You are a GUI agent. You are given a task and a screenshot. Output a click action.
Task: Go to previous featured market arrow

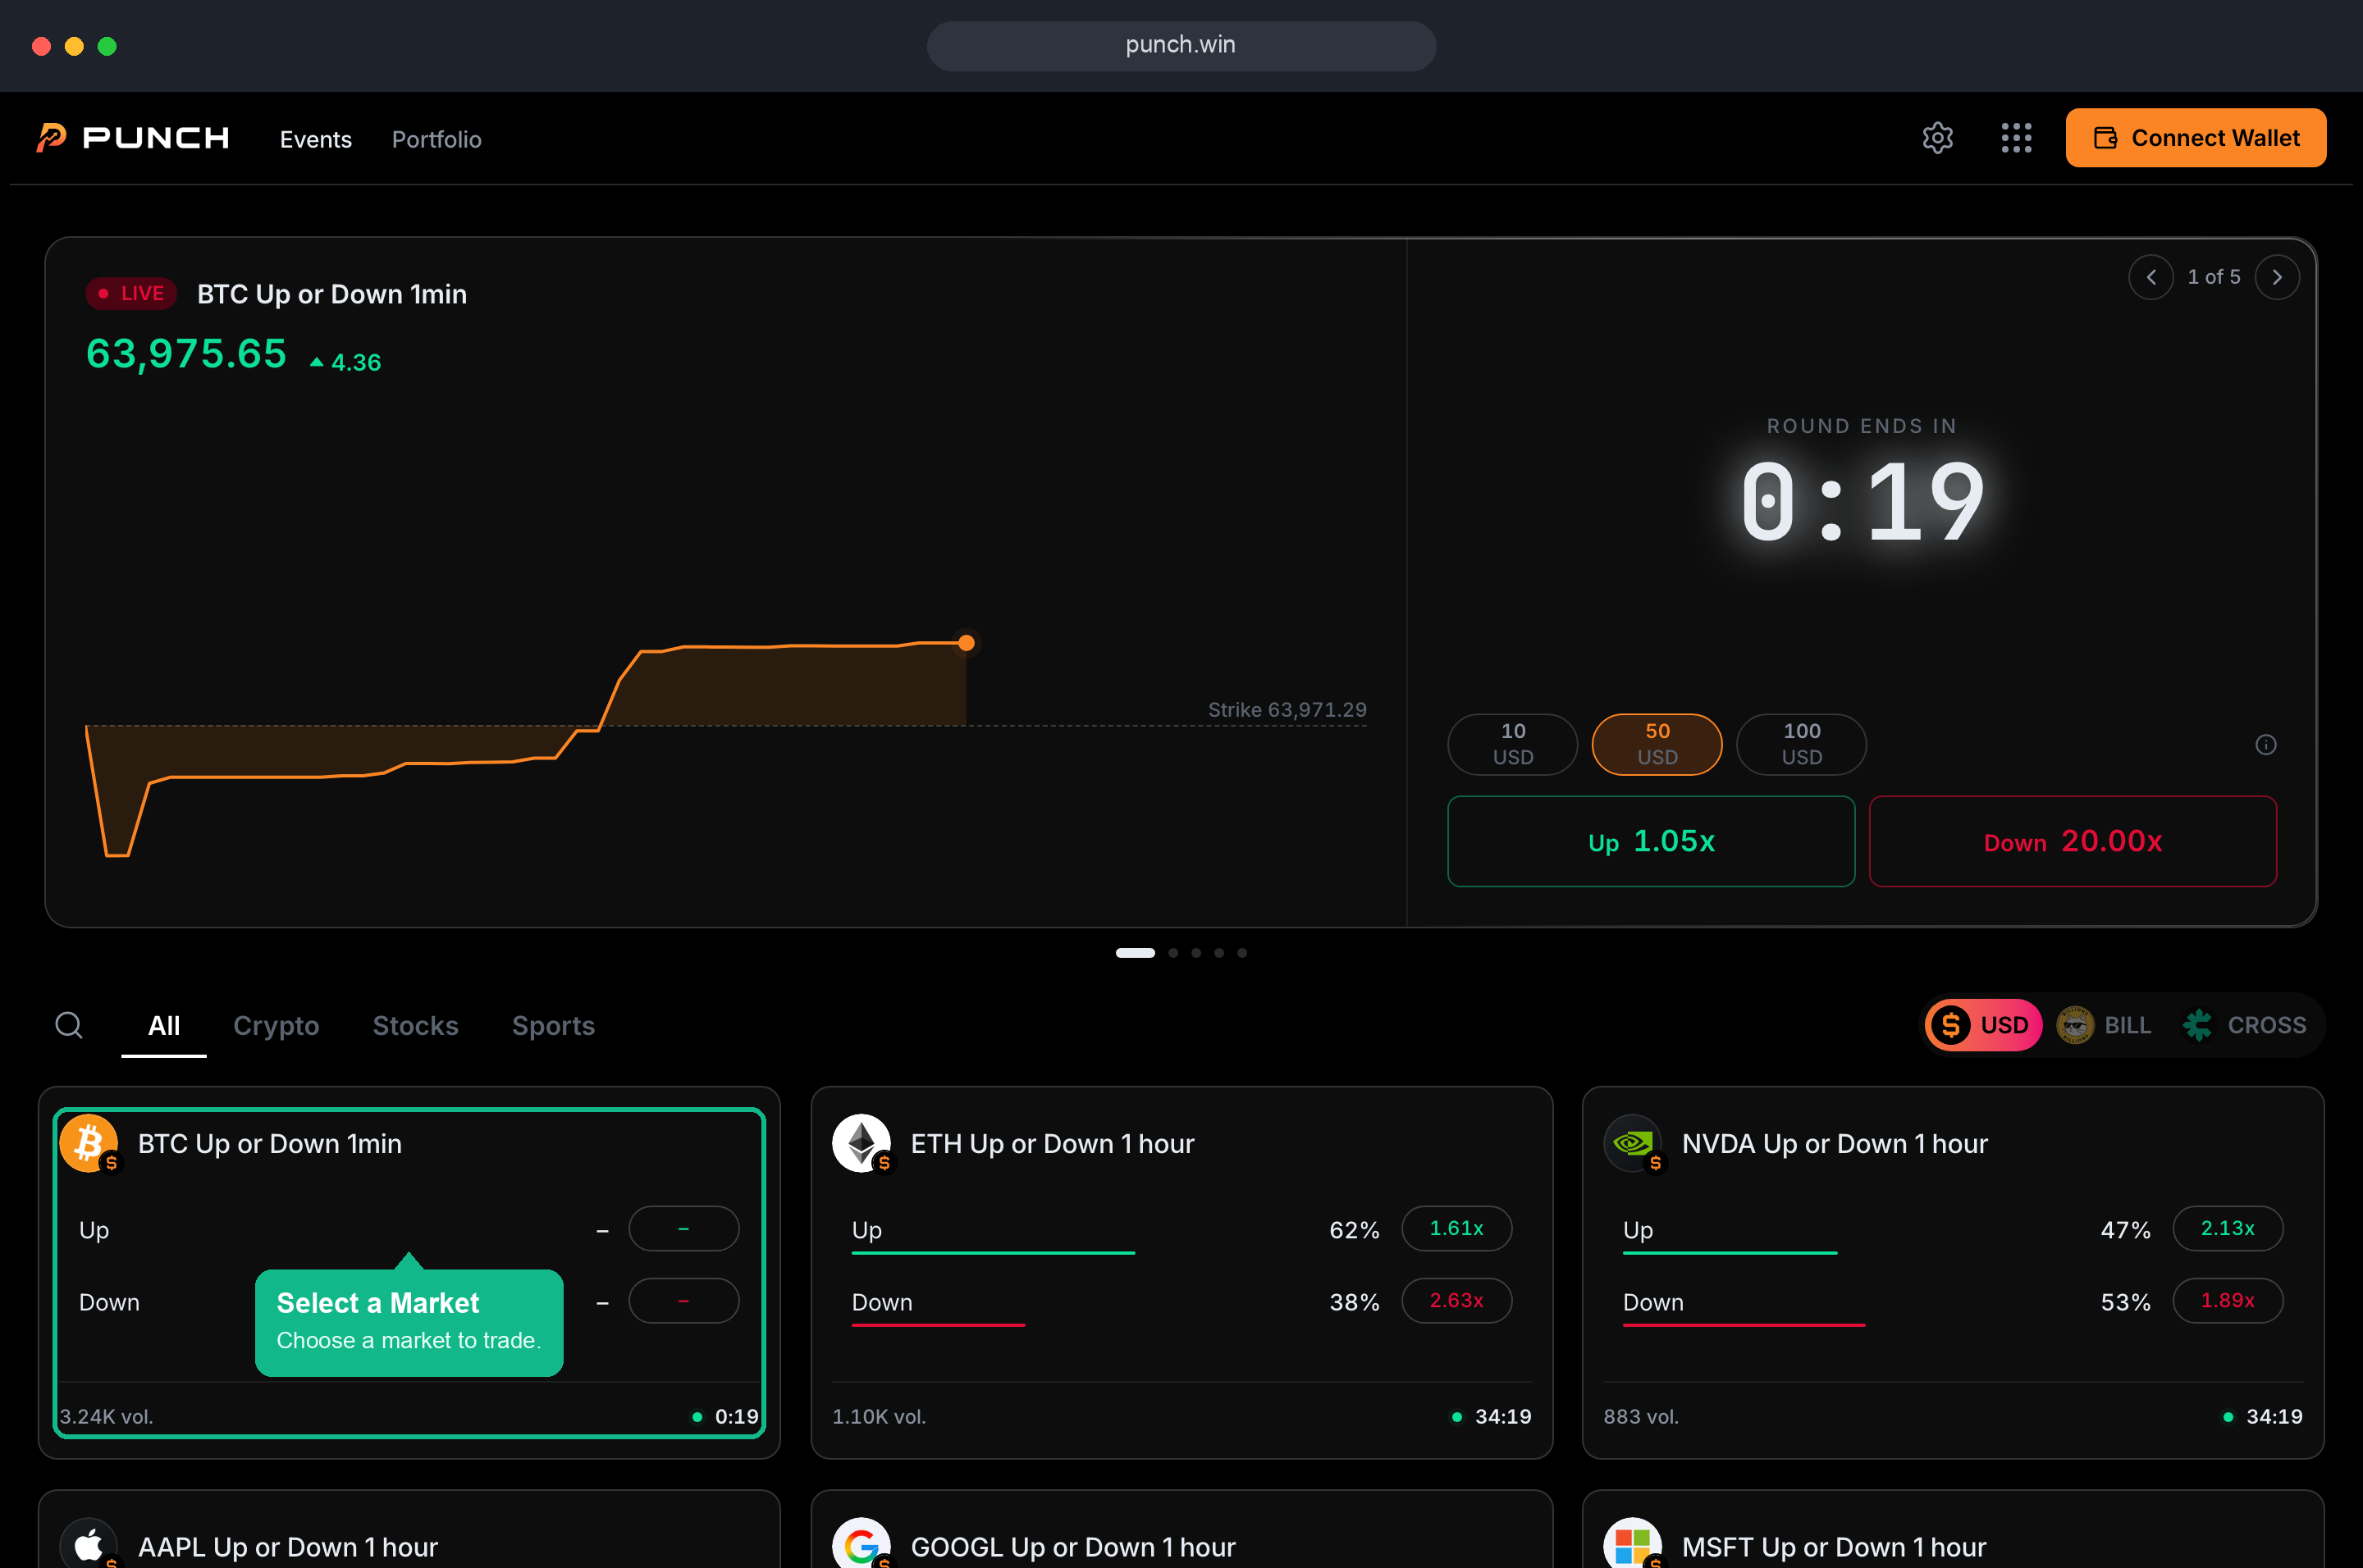click(x=2151, y=277)
